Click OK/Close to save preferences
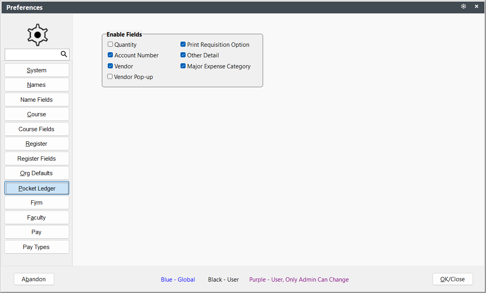The image size is (486, 293). tap(453, 279)
